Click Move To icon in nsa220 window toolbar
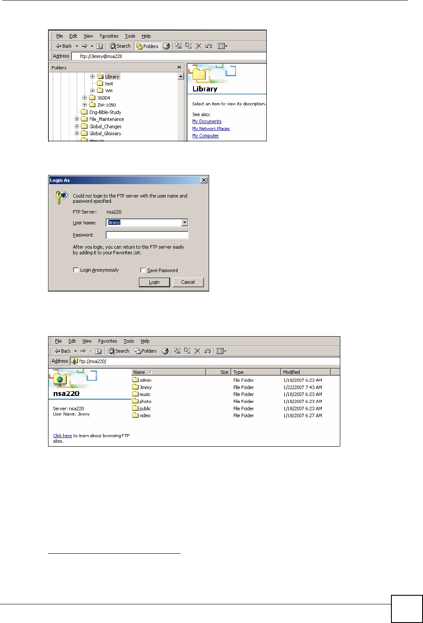 (x=178, y=351)
